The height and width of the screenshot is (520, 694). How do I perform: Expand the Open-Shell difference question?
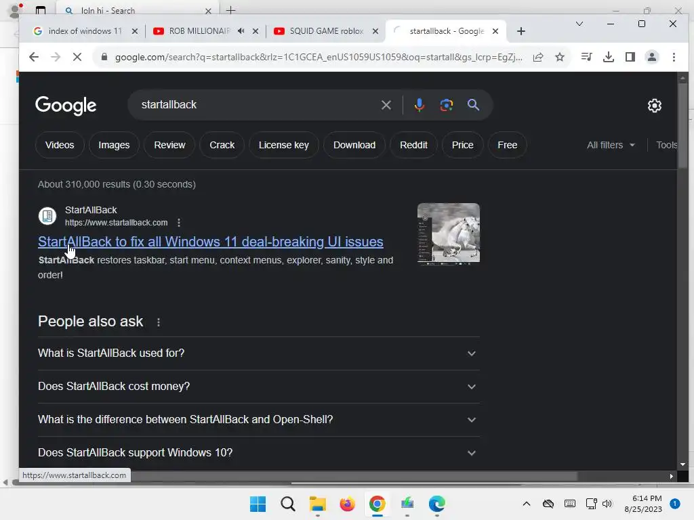(x=258, y=420)
